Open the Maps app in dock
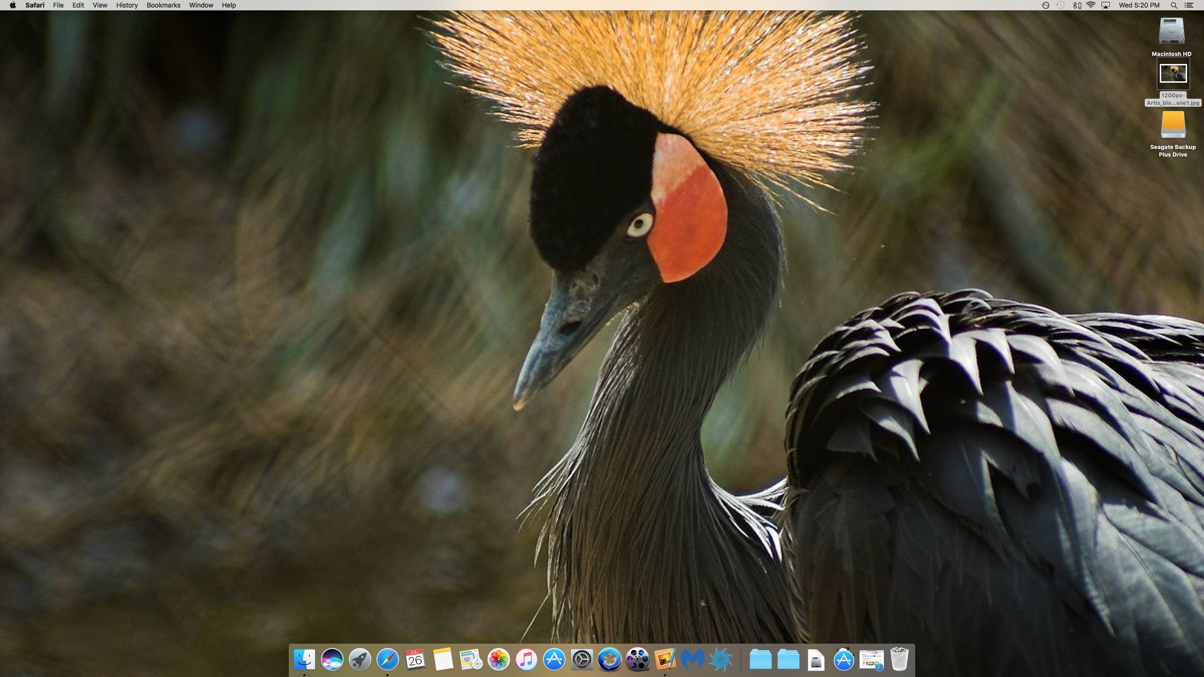Viewport: 1204px width, 677px height. click(x=471, y=659)
